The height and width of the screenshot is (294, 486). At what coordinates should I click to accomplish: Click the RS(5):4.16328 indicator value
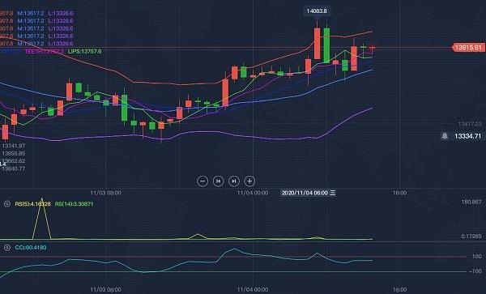click(32, 204)
